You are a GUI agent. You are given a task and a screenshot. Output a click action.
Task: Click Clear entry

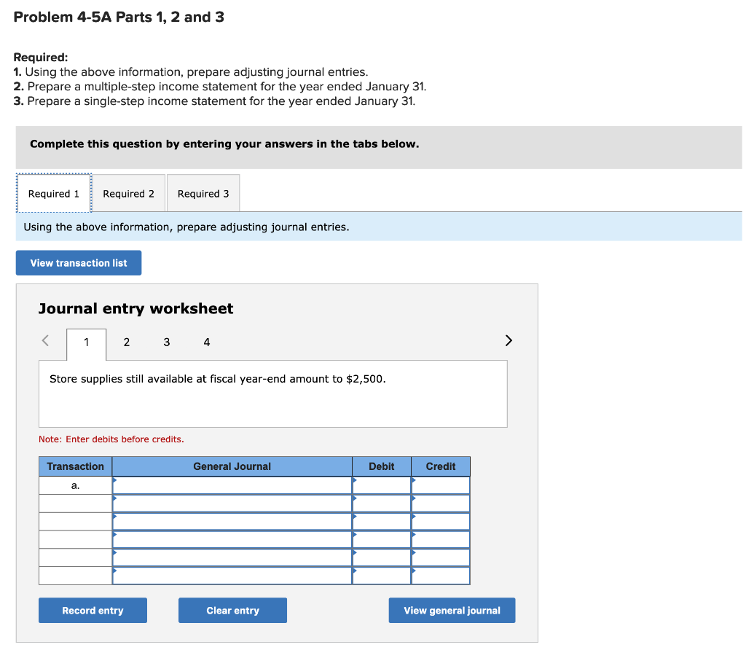tap(232, 610)
